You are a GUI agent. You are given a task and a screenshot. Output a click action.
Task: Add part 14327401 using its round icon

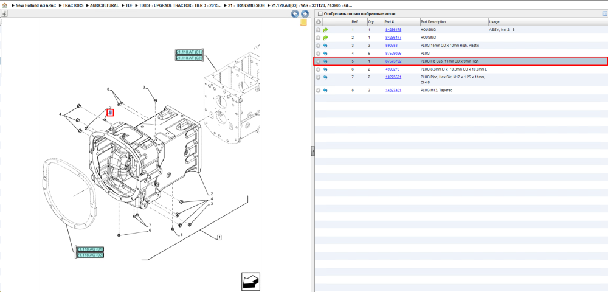pos(319,91)
